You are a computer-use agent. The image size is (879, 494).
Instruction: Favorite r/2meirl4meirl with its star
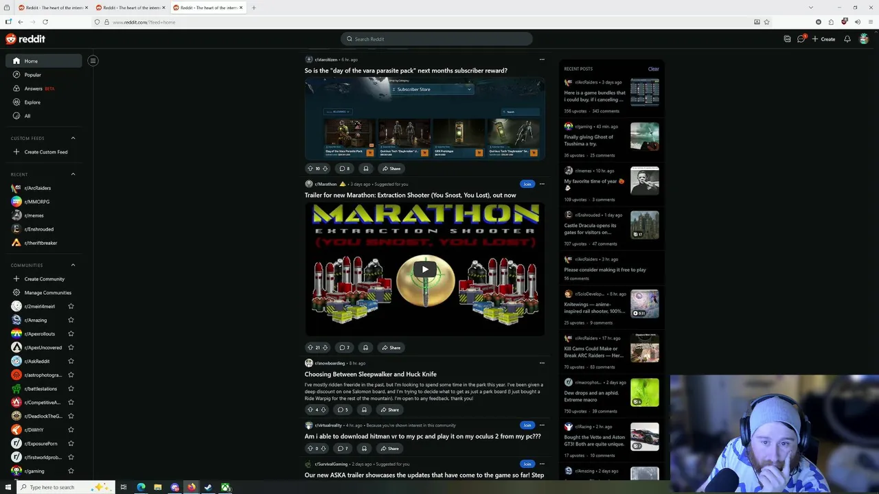71,307
